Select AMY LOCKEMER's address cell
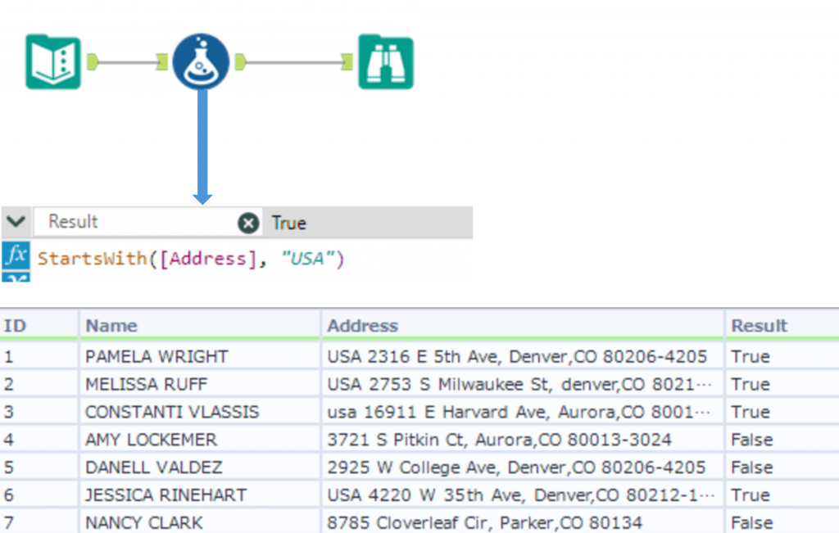839x533 pixels. pos(499,440)
